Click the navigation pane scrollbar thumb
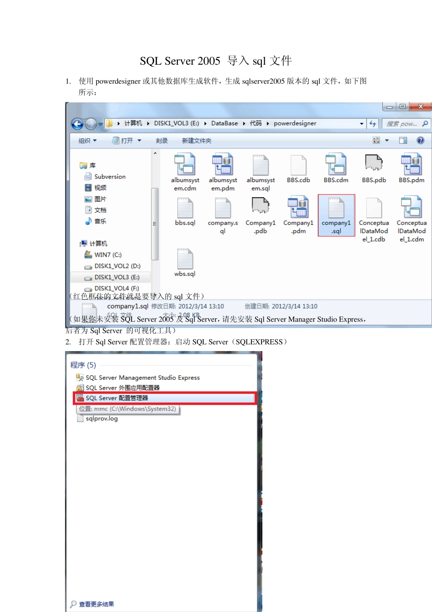This screenshot has width=432, height=612. 155,224
